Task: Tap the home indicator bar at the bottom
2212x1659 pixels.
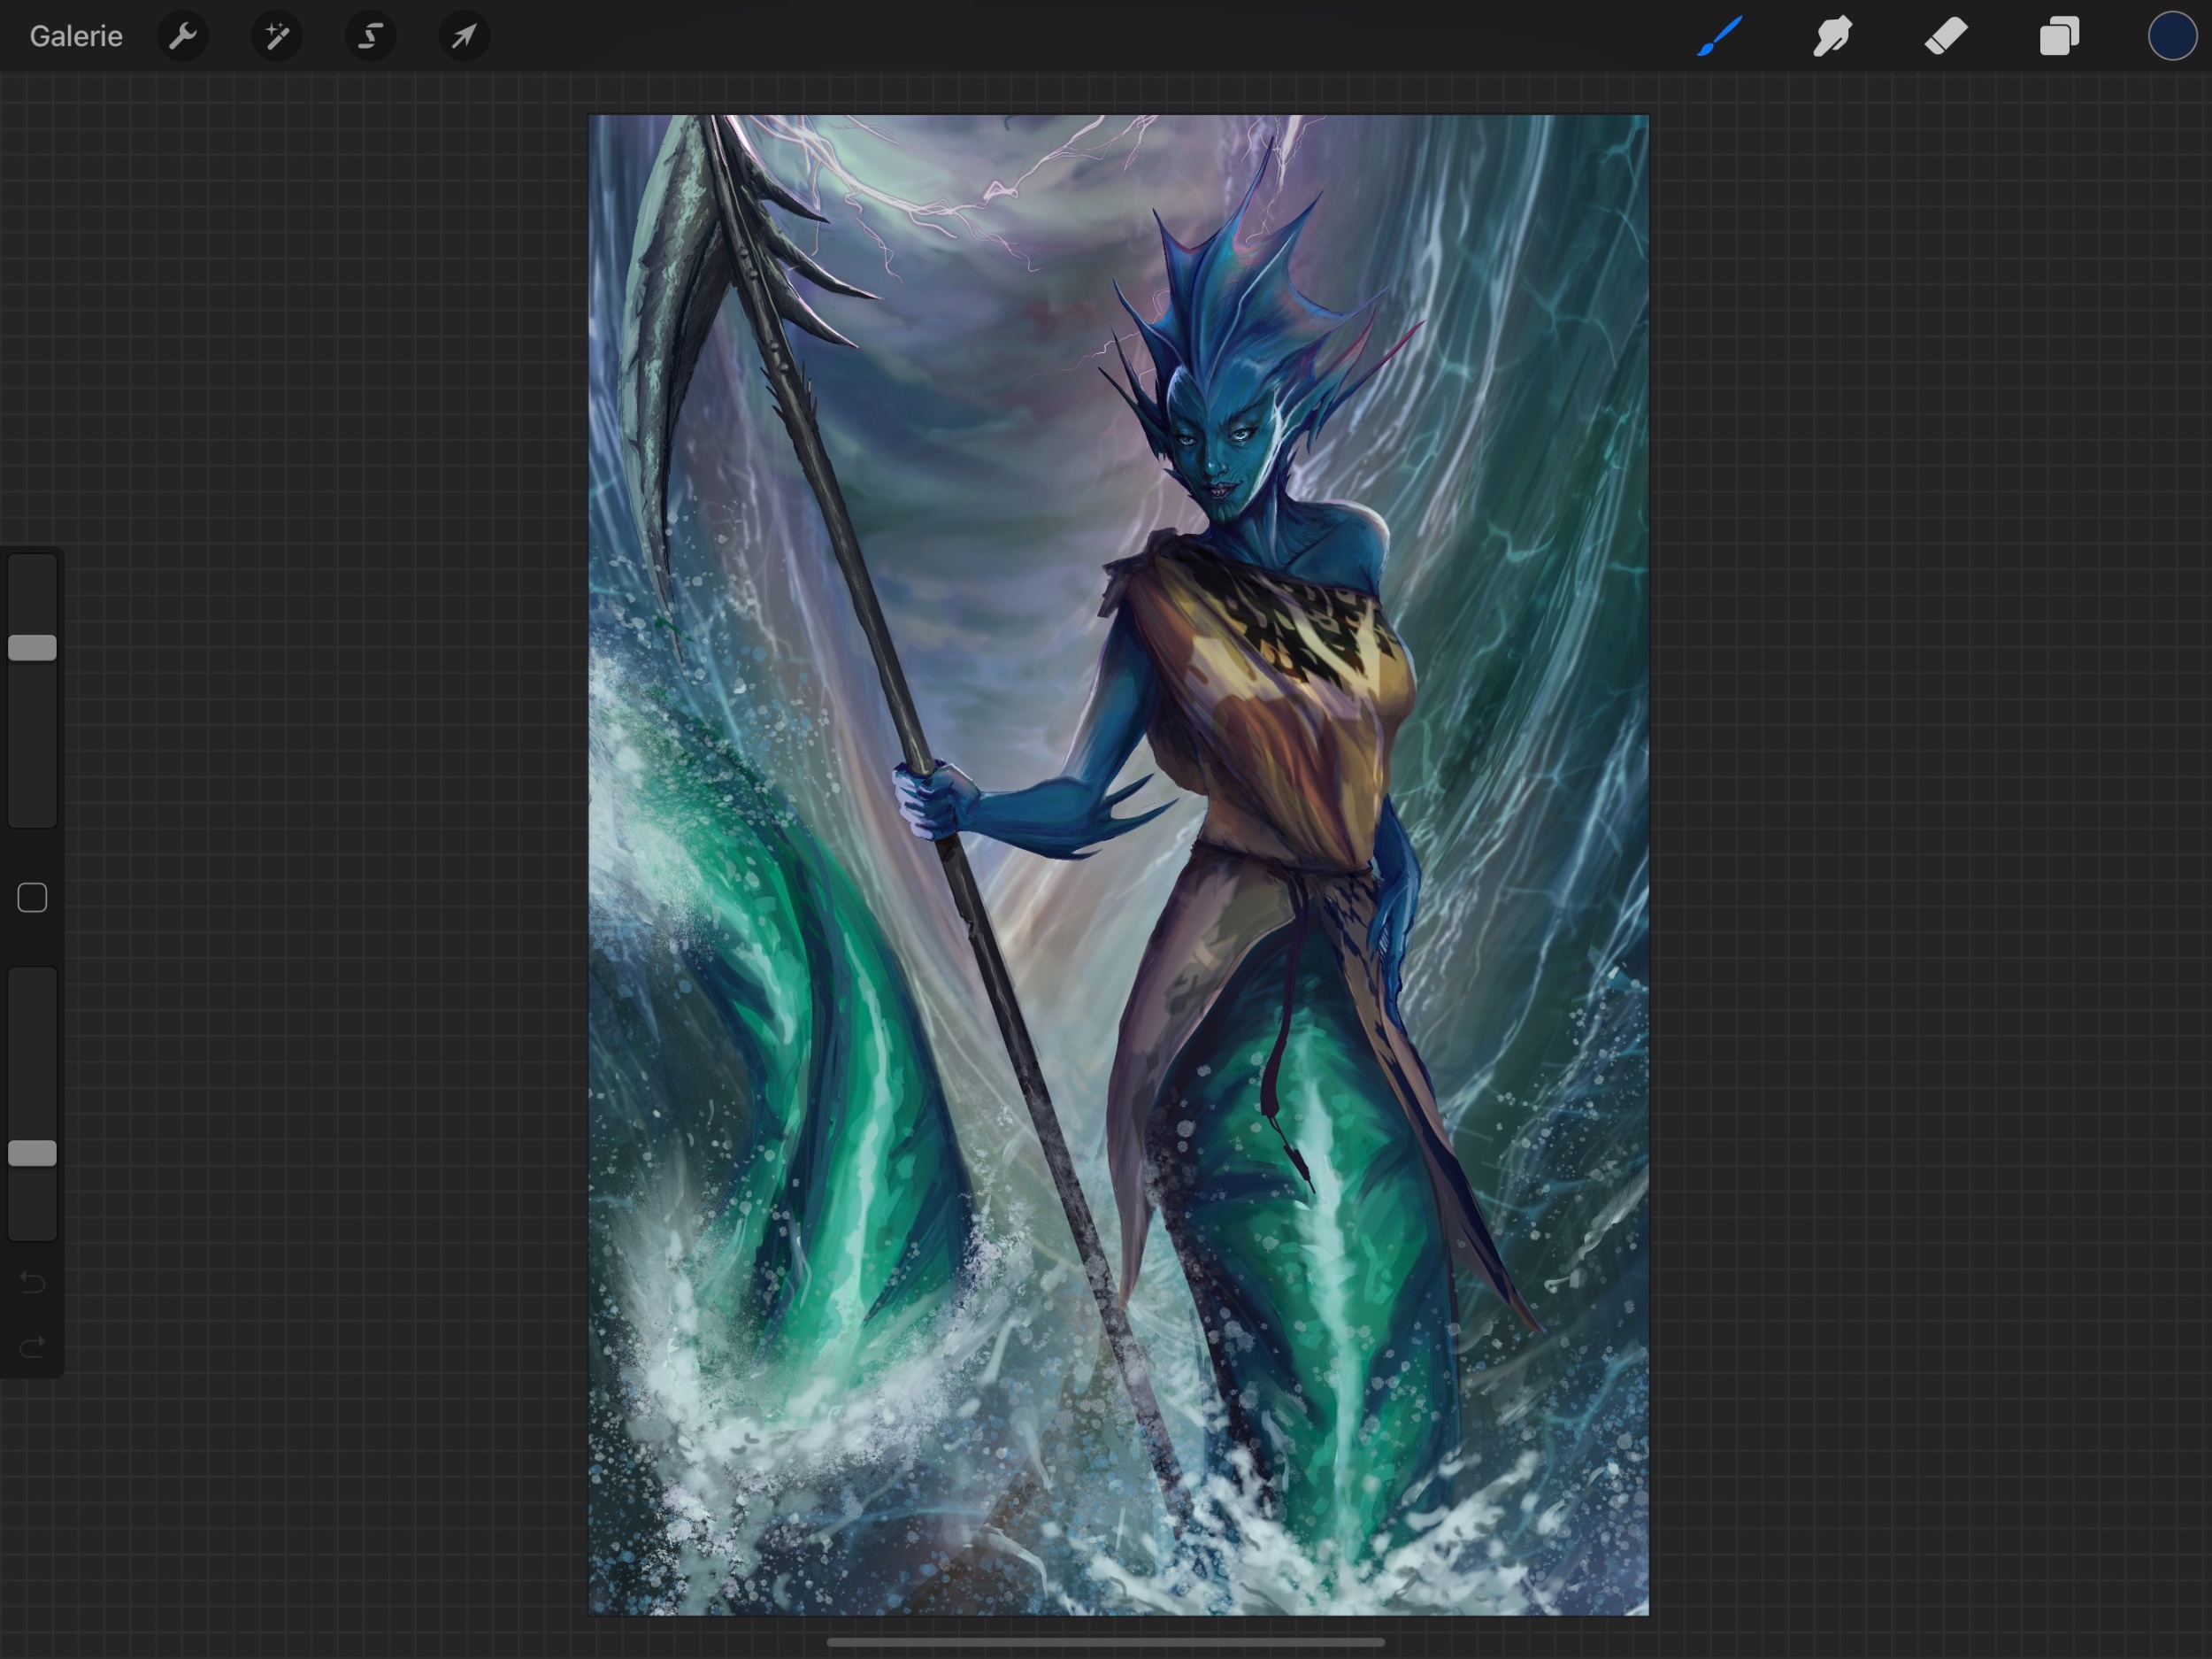Action: click(x=1105, y=1642)
